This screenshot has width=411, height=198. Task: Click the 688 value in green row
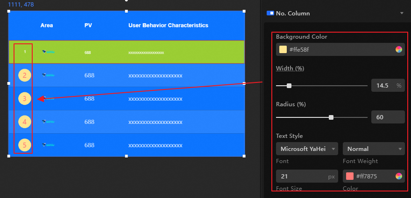(x=87, y=53)
